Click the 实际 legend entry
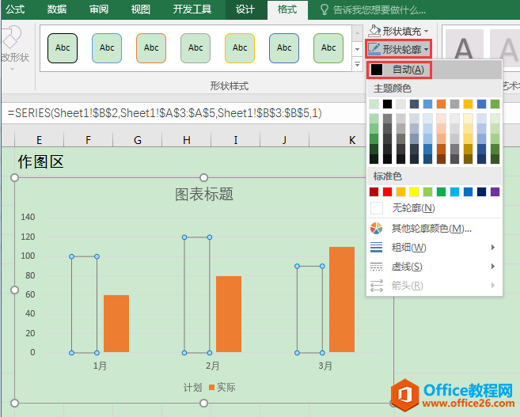The height and width of the screenshot is (417, 520). [222, 387]
